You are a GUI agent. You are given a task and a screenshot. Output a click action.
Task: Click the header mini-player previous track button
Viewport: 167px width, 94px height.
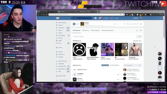pos(104,18)
